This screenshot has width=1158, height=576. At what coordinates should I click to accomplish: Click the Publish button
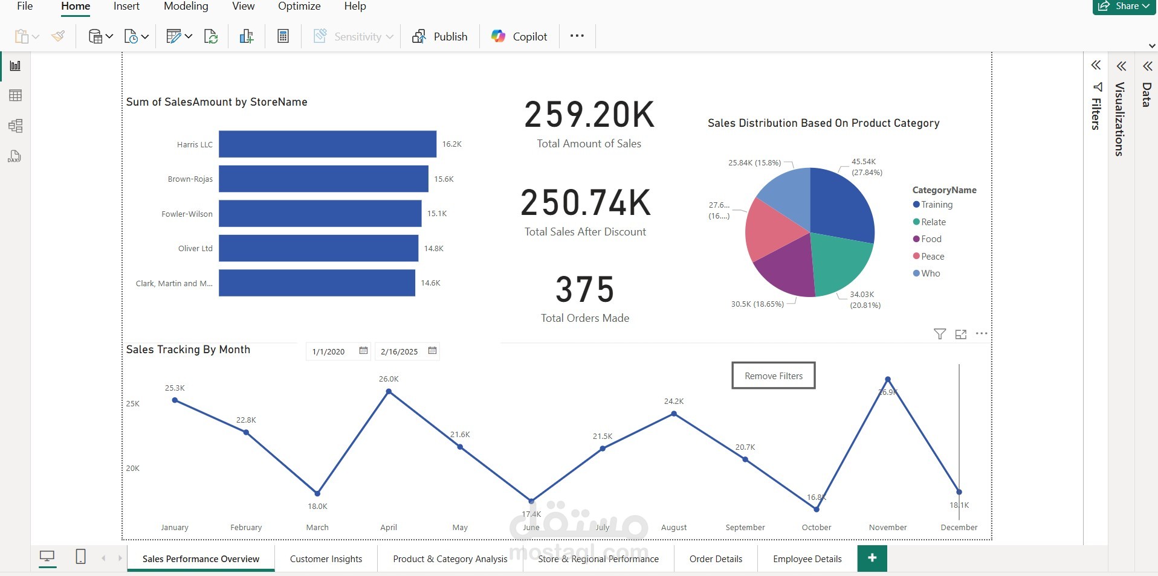[439, 36]
